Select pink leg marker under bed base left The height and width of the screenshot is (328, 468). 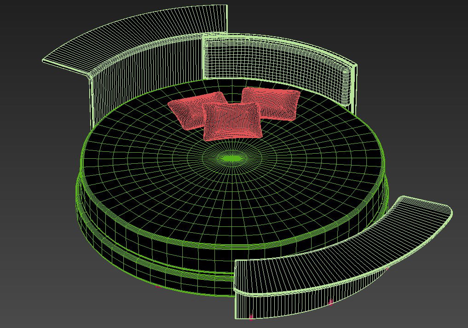[x=158, y=287]
